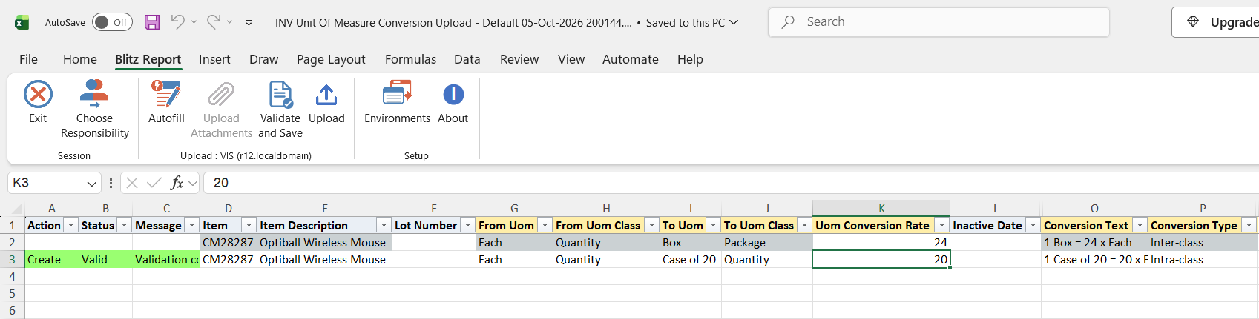Switch to the Home tab
The width and height of the screenshot is (1259, 319).
pos(80,59)
